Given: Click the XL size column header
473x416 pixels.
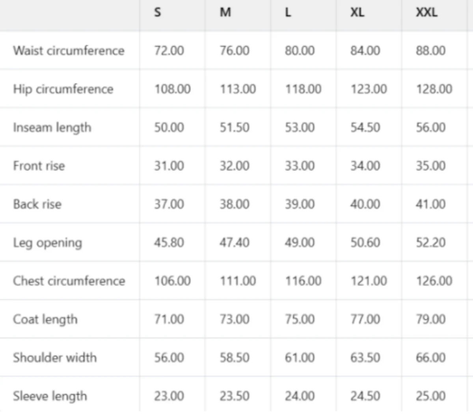Looking at the screenshot, I should (x=357, y=13).
